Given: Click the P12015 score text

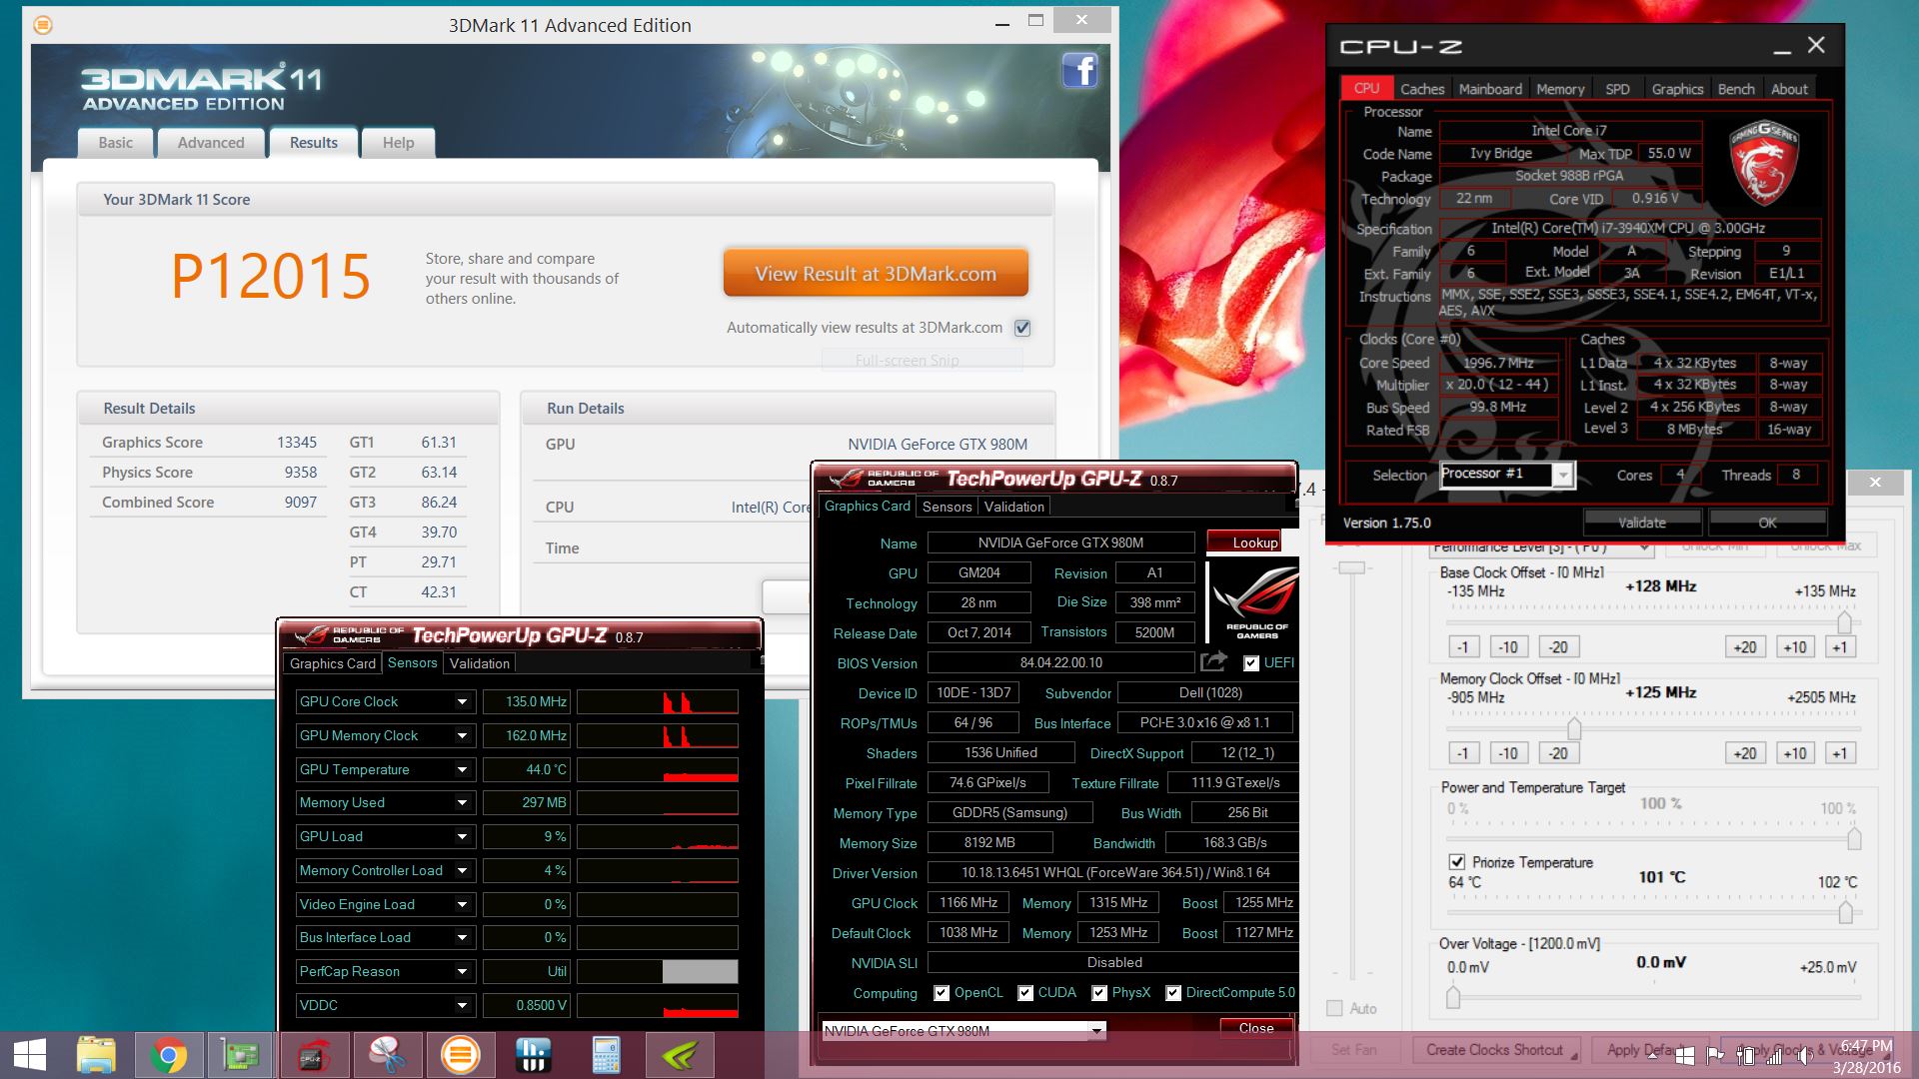Looking at the screenshot, I should (271, 276).
